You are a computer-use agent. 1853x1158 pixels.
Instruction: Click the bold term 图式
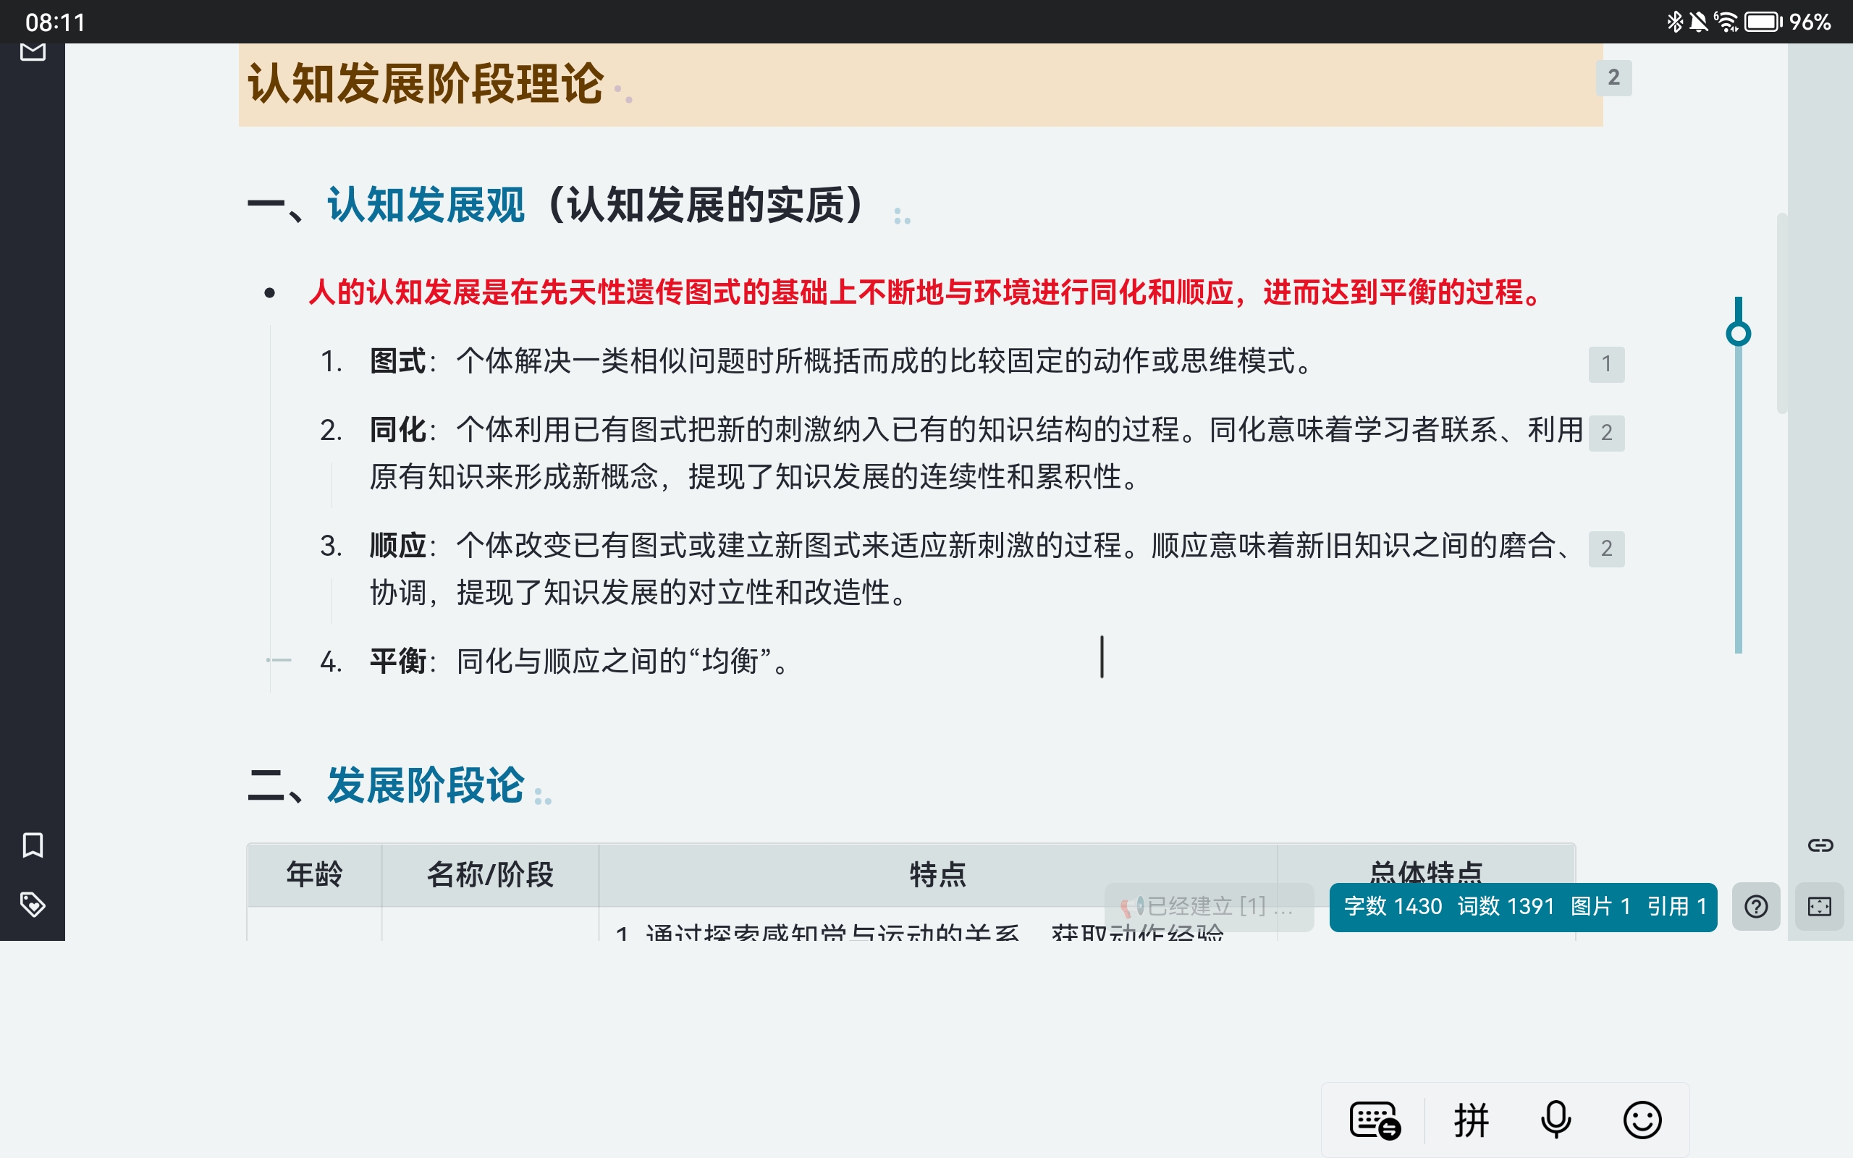pyautogui.click(x=397, y=361)
